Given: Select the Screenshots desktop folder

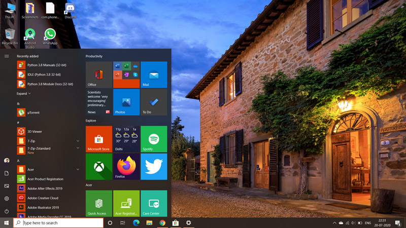Looking at the screenshot, I should [x=30, y=11].
